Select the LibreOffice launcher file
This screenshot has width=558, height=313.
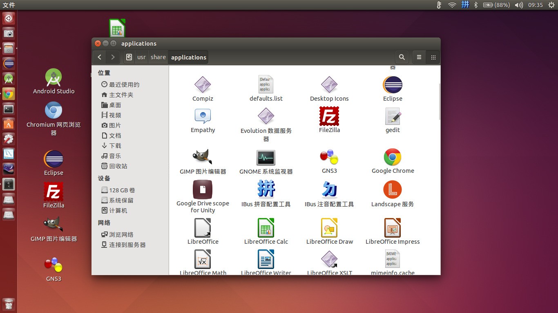203,231
